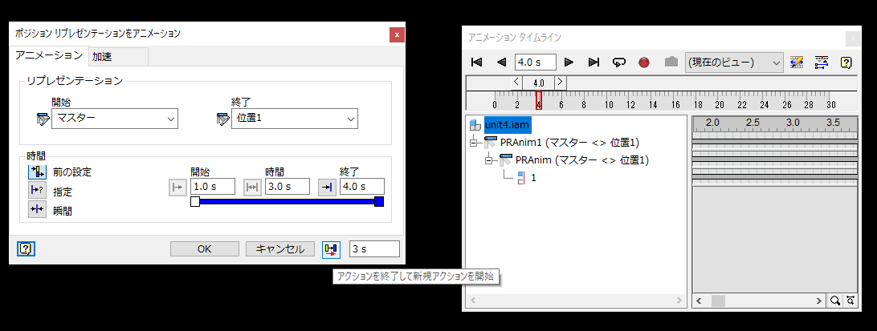Viewport: 877px width, 331px height.
Task: Close the position representation animate dialog
Action: 397,34
